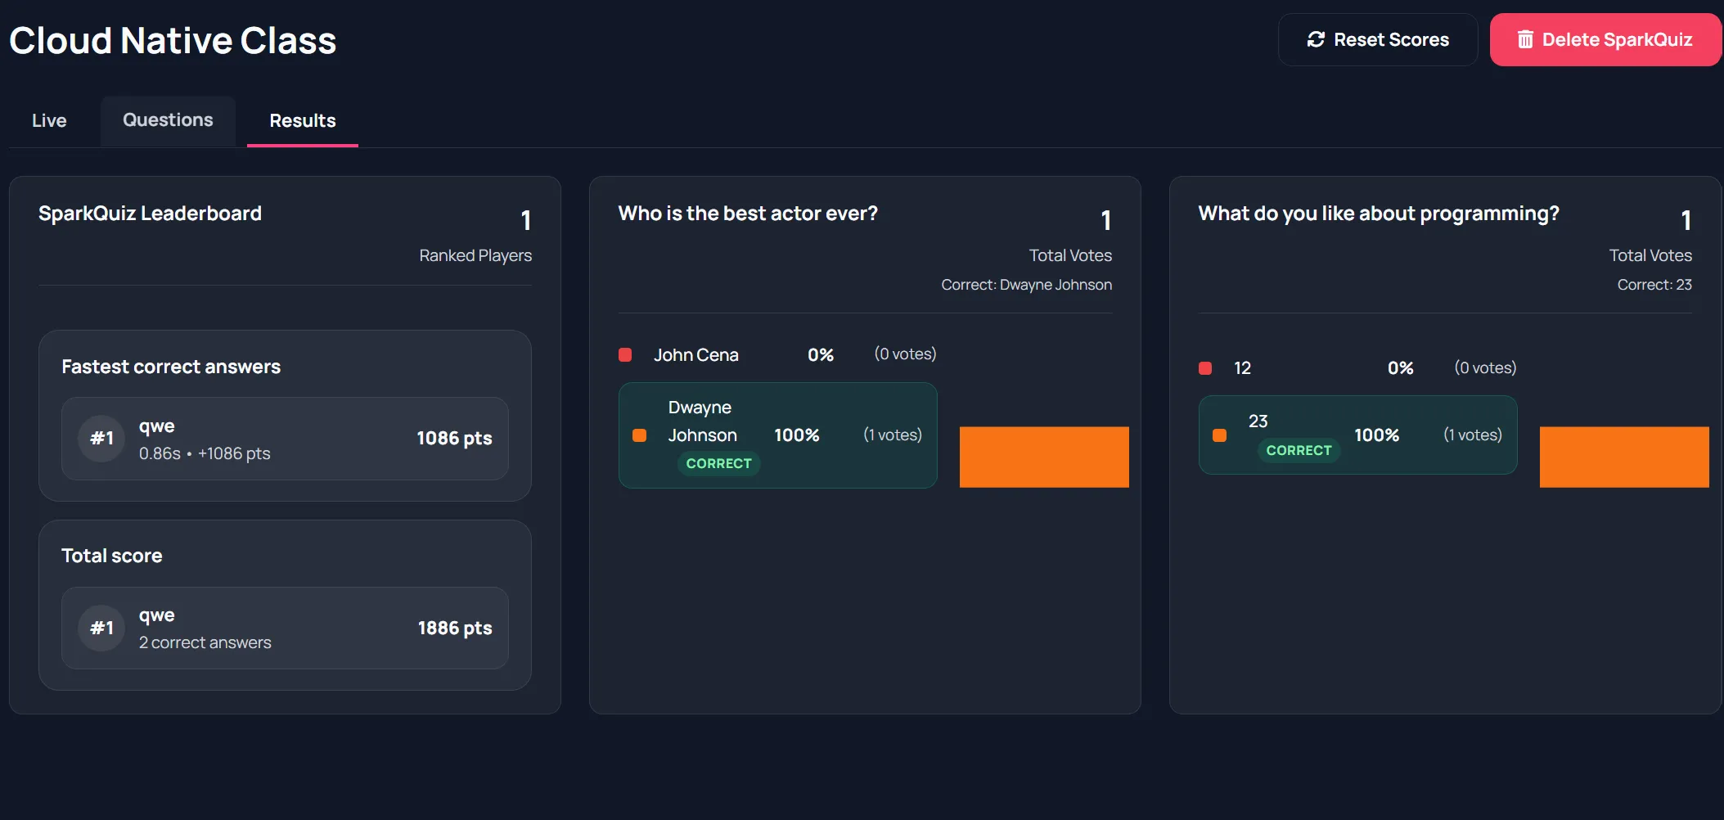The width and height of the screenshot is (1724, 820).
Task: Click the CORRECT badge under answer 23
Action: [1299, 449]
